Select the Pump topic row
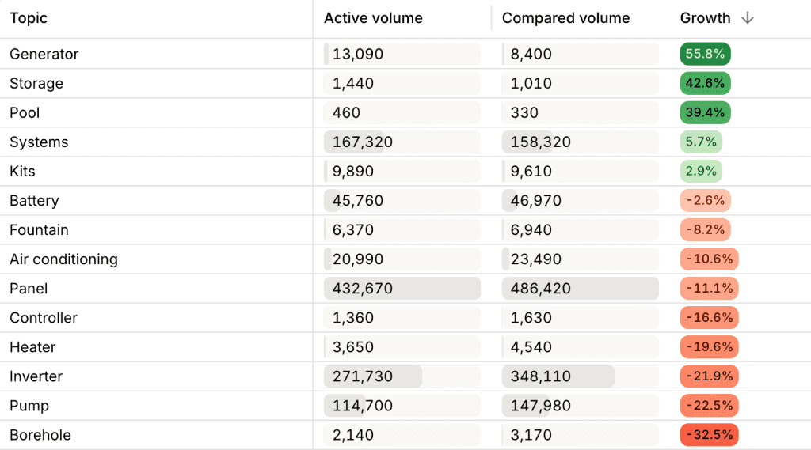The width and height of the screenshot is (811, 450). coord(405,406)
